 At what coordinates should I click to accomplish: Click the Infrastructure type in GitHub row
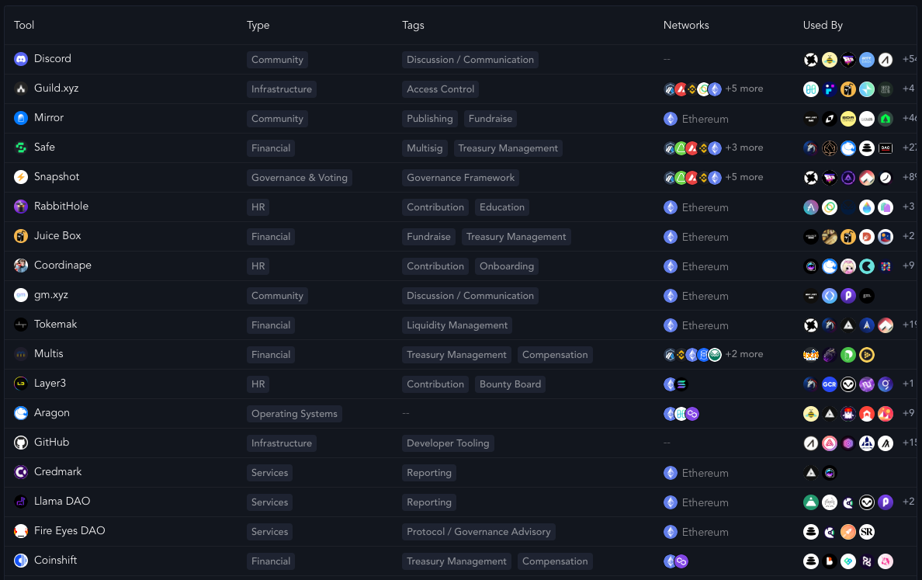(x=282, y=443)
